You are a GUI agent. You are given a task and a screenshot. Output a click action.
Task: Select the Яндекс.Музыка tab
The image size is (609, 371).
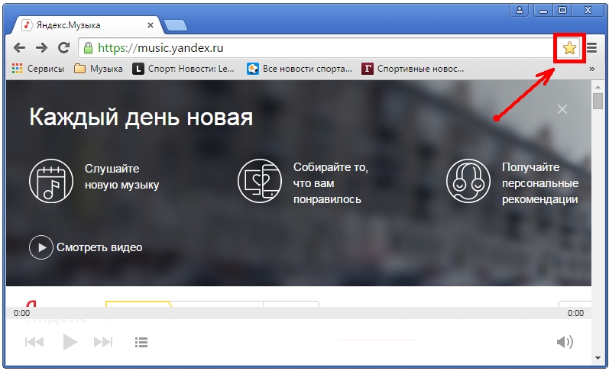pyautogui.click(x=87, y=25)
